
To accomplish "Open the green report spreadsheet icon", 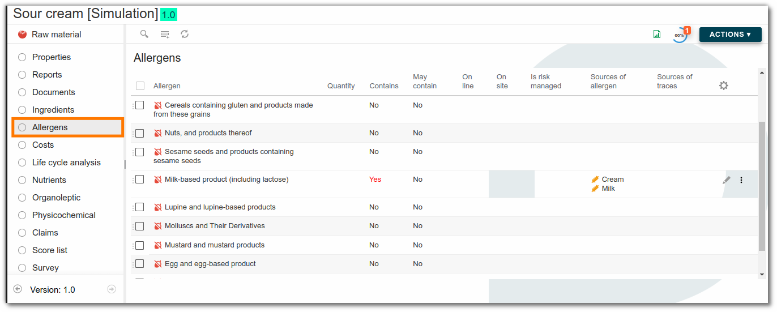I will [657, 35].
